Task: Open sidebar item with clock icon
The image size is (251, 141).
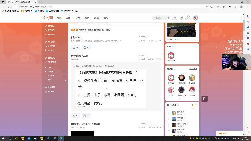Action: tap(50, 42)
